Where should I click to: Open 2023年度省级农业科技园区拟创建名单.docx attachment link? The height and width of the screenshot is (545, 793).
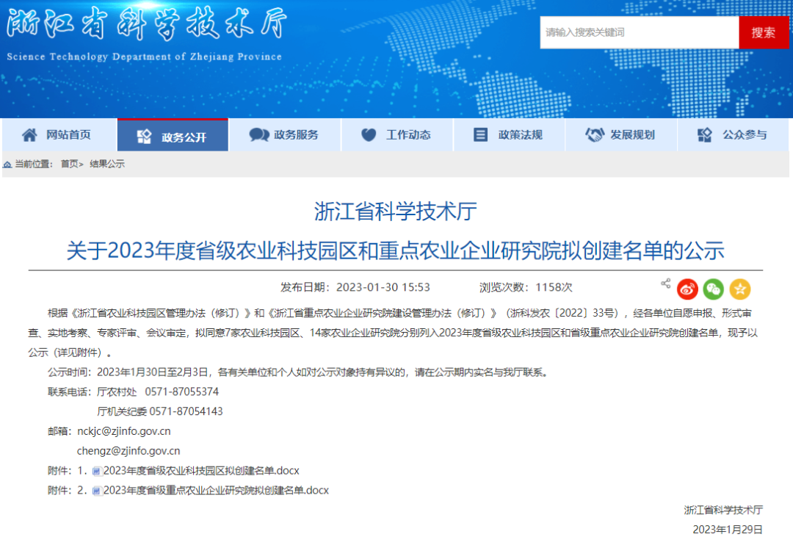(201, 471)
